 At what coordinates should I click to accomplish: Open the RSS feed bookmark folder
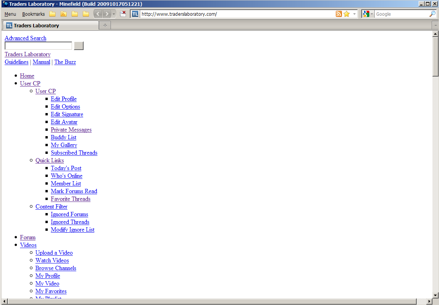click(64, 14)
